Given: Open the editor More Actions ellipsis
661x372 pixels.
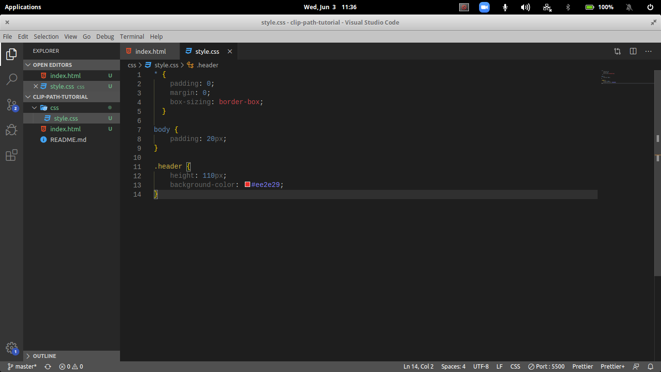Looking at the screenshot, I should click(648, 51).
